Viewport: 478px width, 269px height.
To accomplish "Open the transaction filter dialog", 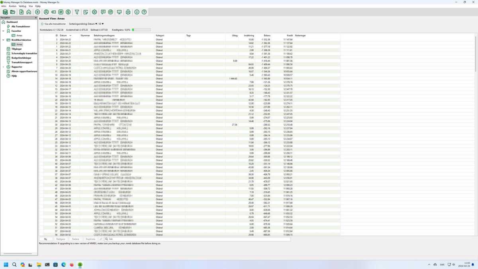I will point(76,12).
